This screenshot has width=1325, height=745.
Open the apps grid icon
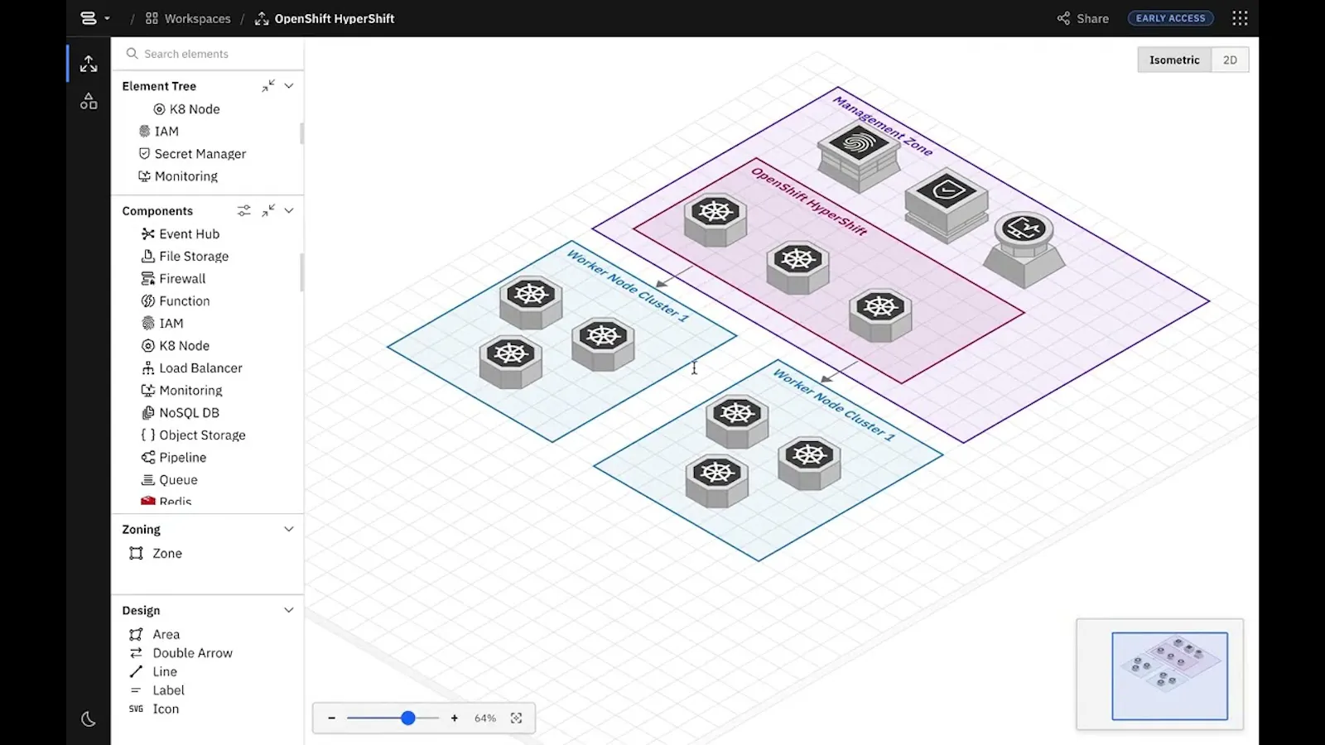(x=1240, y=18)
